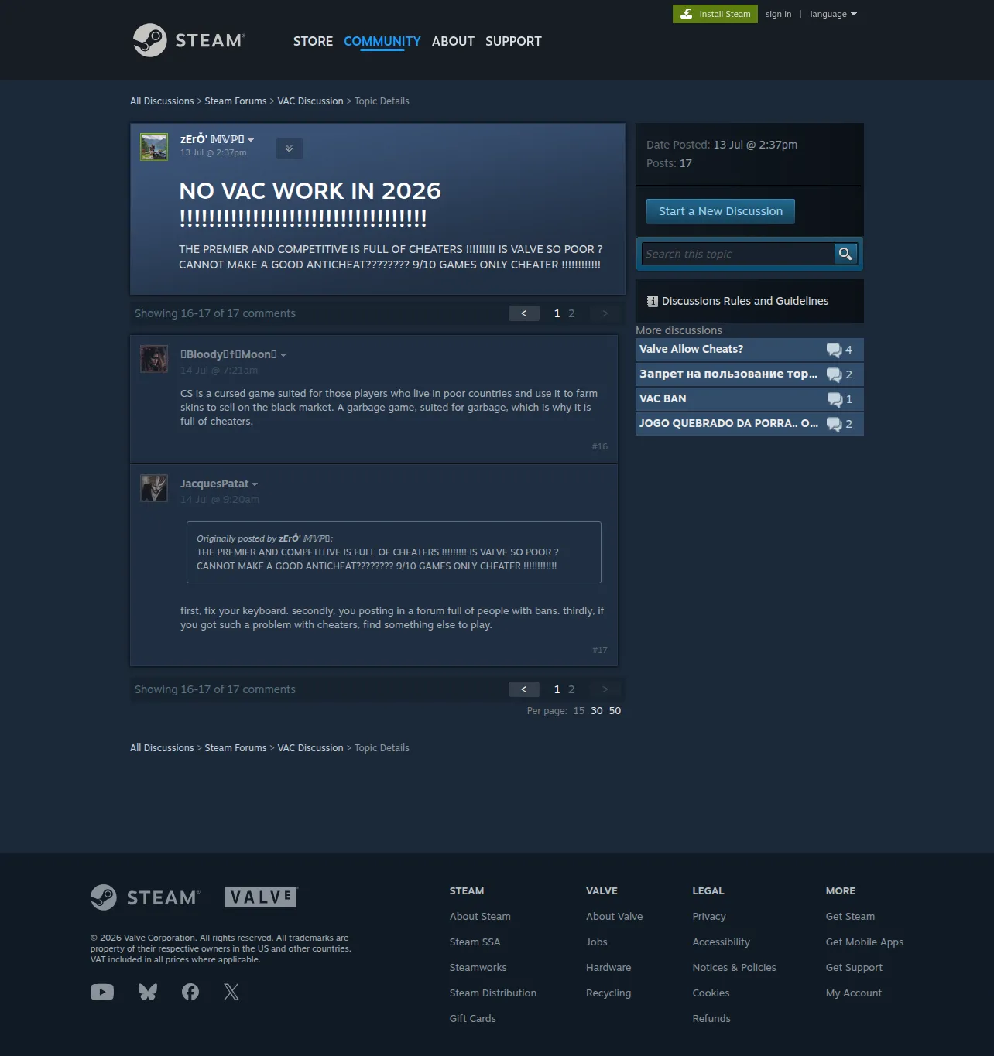Click the comment bubble icon for JOGO QUEBRADO DA PORRA

[x=834, y=424]
